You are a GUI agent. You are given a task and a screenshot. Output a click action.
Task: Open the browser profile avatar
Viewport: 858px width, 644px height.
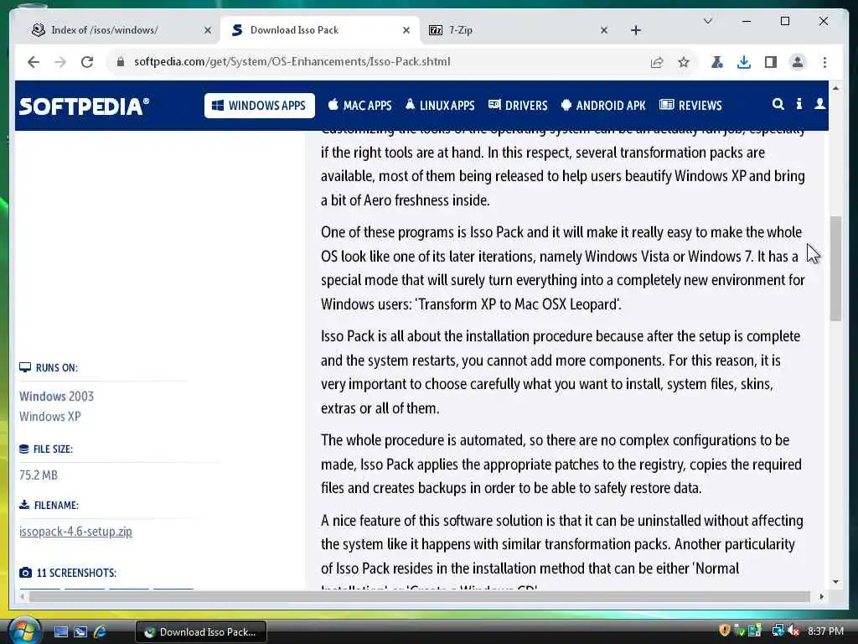798,62
